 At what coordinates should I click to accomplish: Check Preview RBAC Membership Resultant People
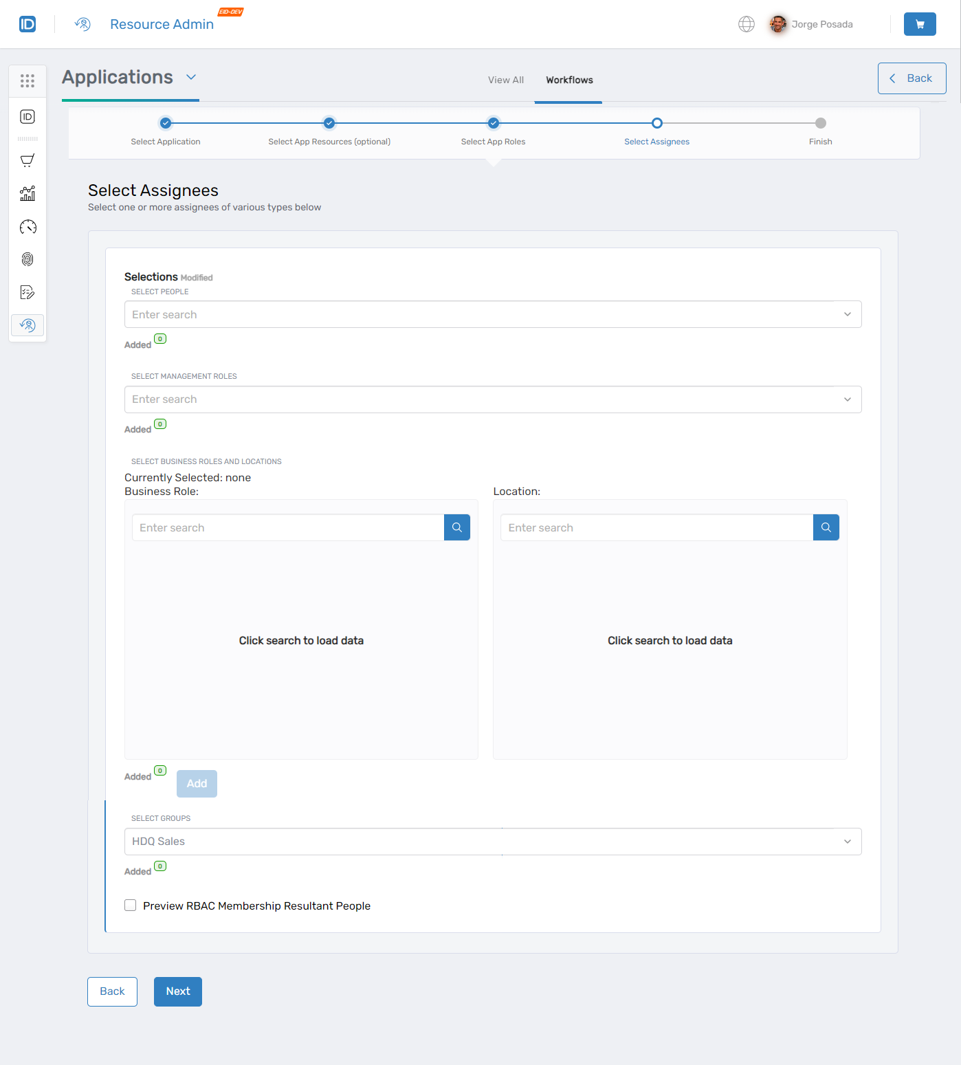pos(130,905)
